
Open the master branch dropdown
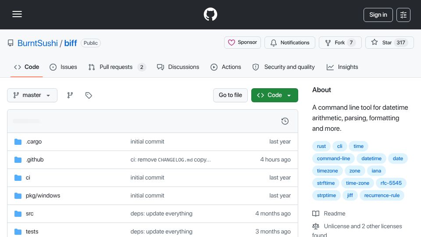(x=32, y=95)
